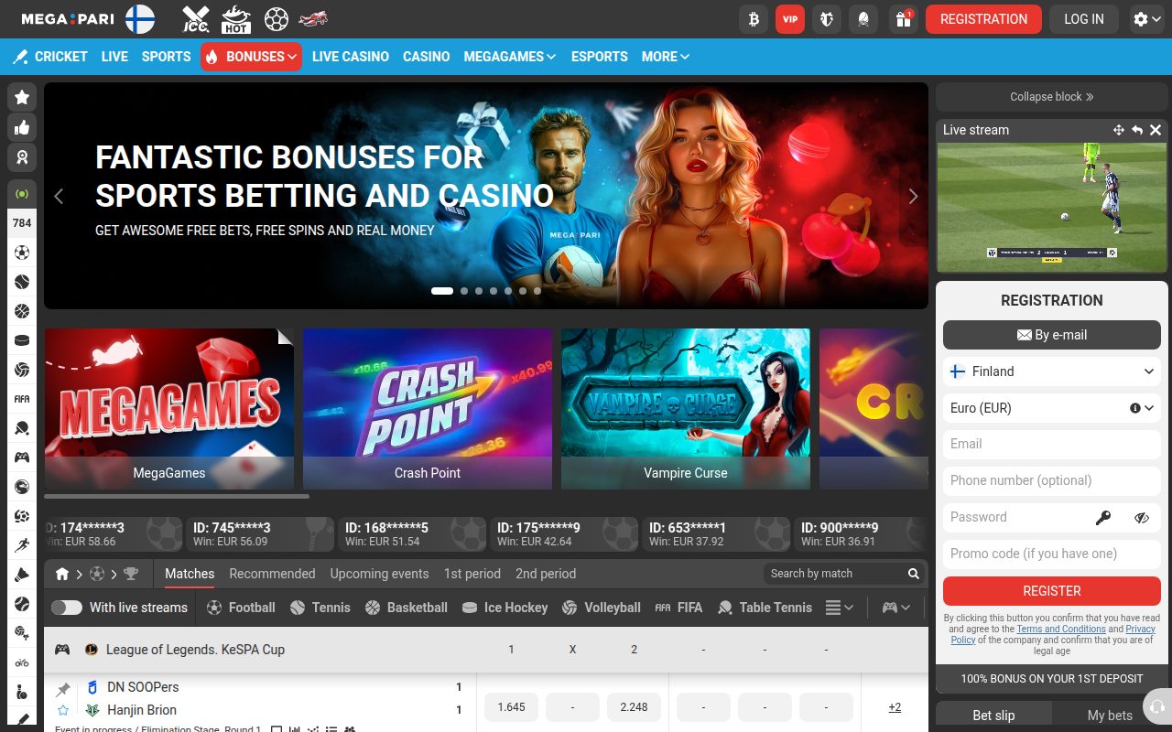Screen dimensions: 1172x732
Task: Open the Crash Point game thumbnail
Action: (x=428, y=409)
